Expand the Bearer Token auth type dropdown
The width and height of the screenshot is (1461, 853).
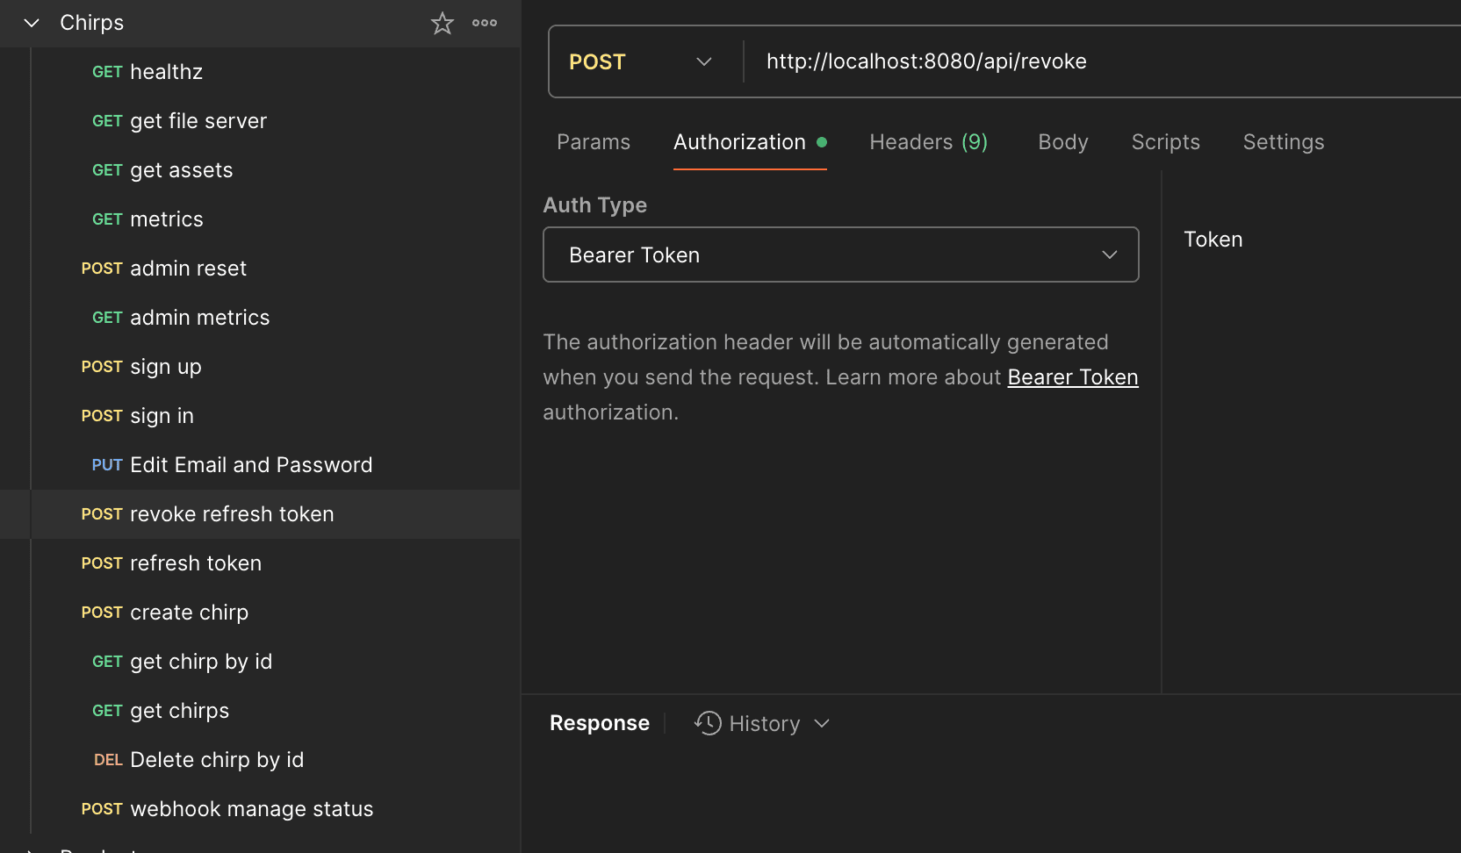pyautogui.click(x=840, y=254)
